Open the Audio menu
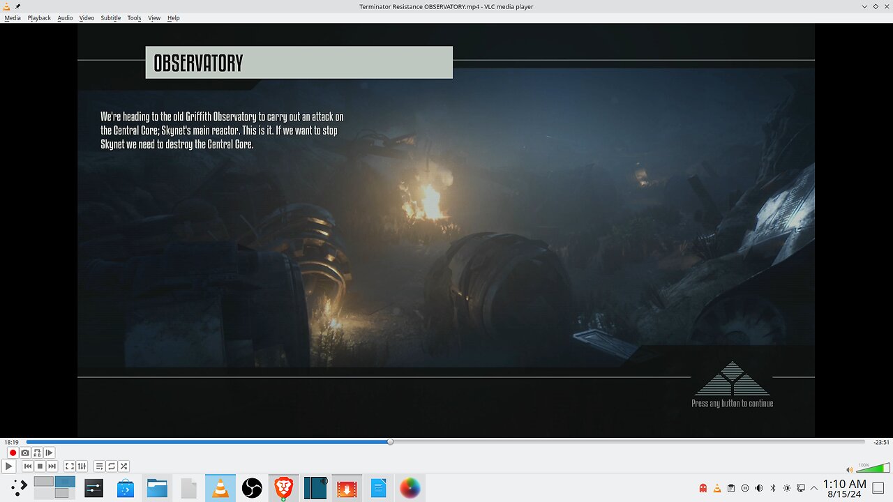Viewport: 893px width, 502px height. [65, 17]
